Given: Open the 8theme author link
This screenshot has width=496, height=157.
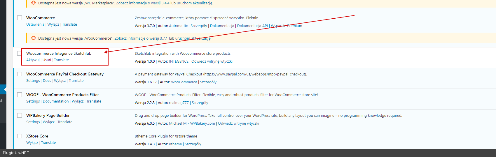Looking at the screenshot, I should 175,144.
